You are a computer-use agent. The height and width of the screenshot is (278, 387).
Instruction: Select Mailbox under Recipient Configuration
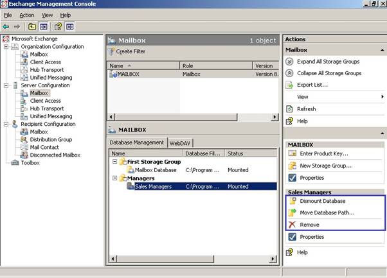coord(39,132)
